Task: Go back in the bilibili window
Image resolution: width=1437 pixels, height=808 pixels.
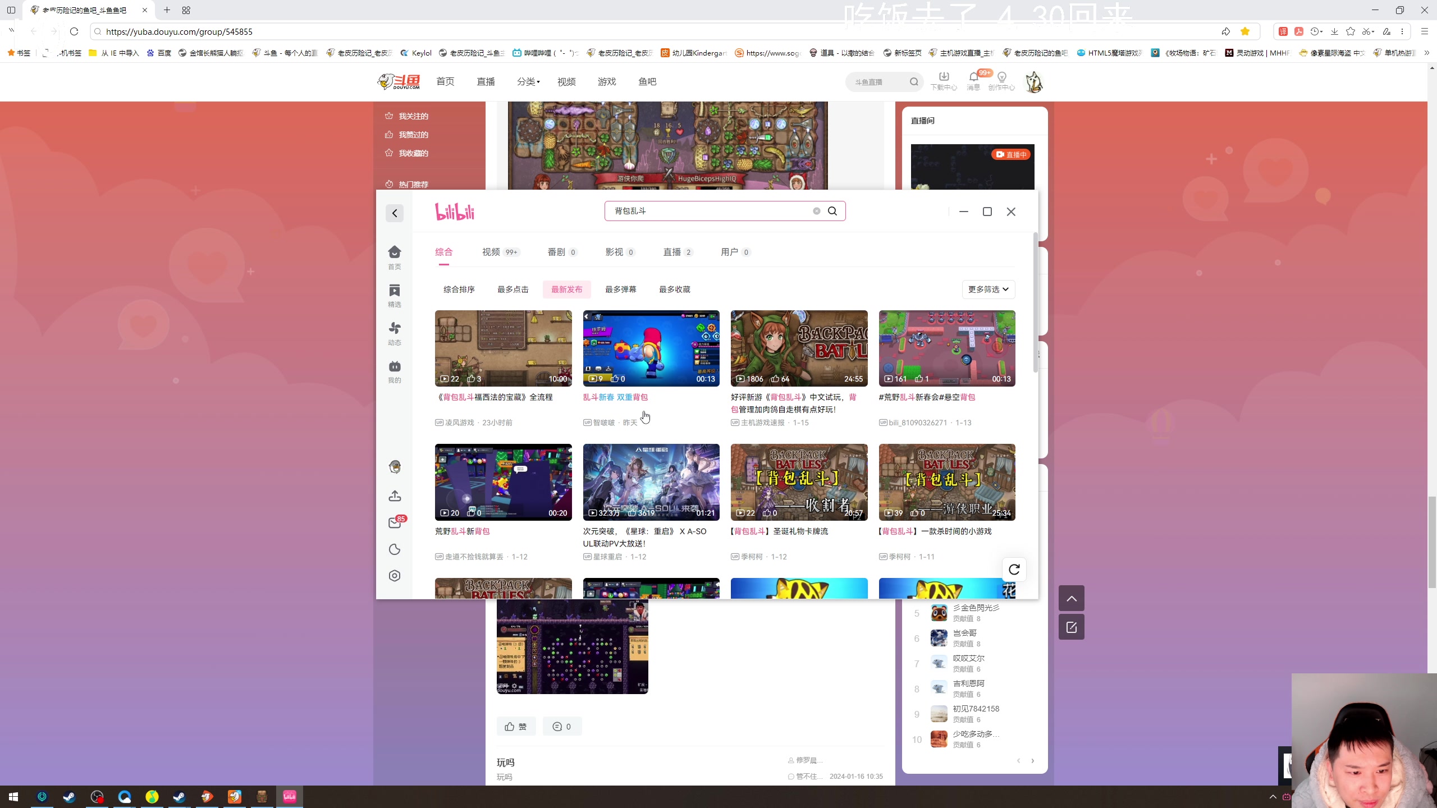Action: click(395, 213)
